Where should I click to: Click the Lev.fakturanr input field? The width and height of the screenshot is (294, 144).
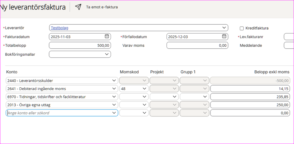click(289, 37)
